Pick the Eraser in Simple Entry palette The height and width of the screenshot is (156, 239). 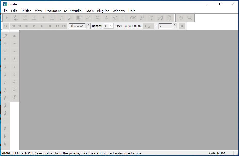(x=5, y=36)
